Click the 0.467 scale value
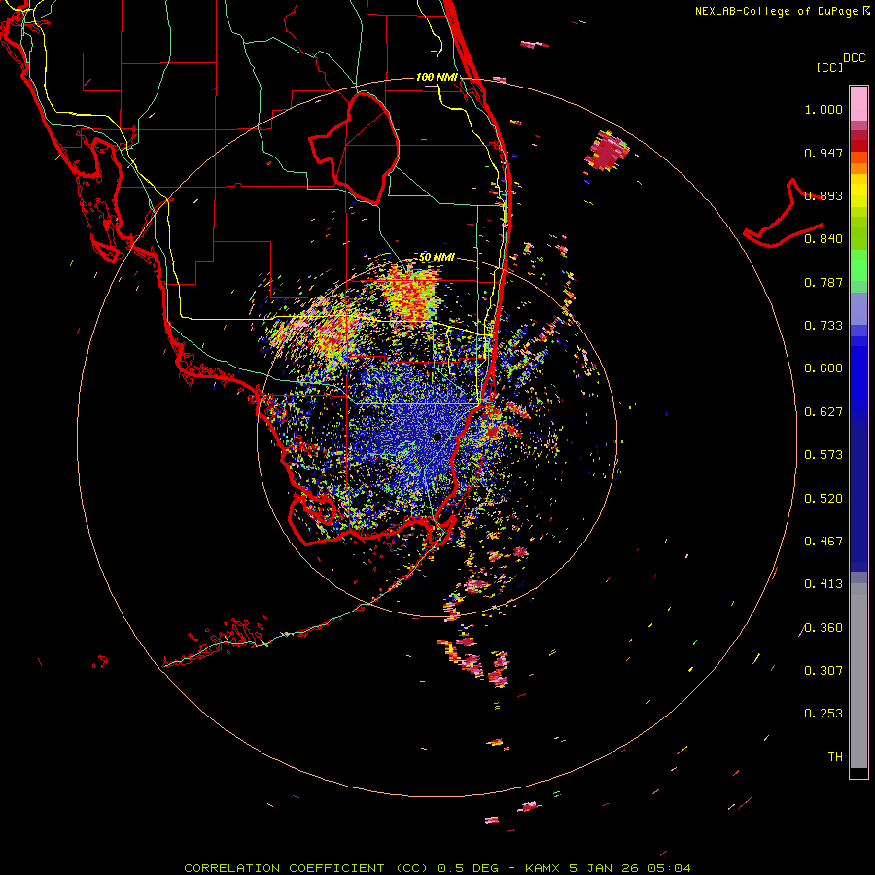Screen dimensions: 875x875 (x=823, y=542)
